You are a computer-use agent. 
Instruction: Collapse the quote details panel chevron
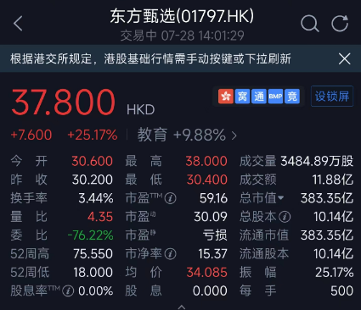[x=182, y=307]
